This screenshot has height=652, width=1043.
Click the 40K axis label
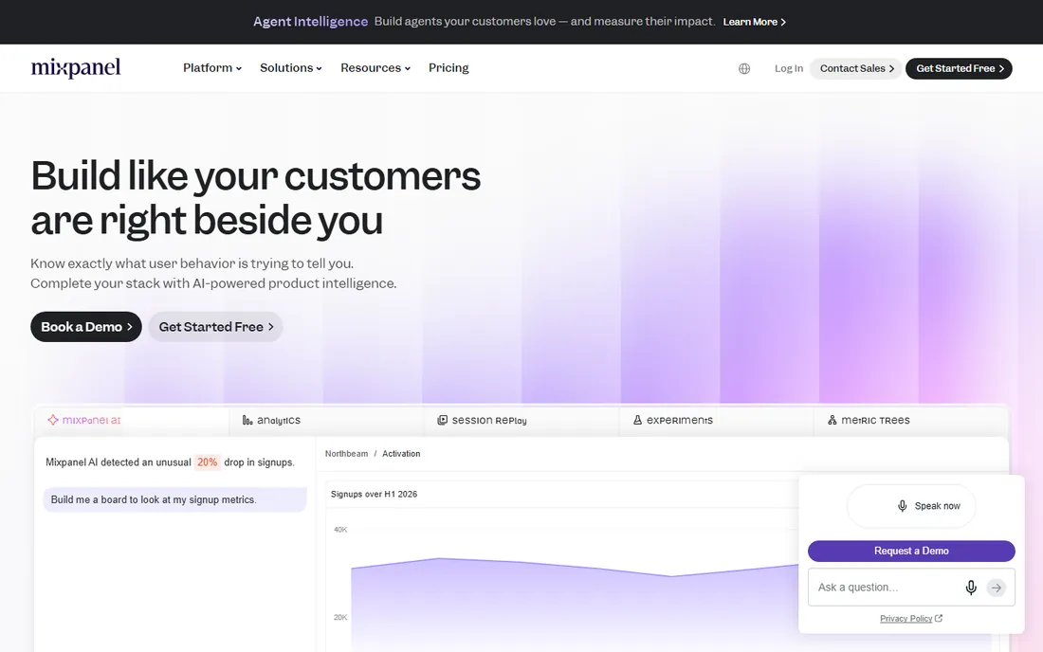(340, 530)
